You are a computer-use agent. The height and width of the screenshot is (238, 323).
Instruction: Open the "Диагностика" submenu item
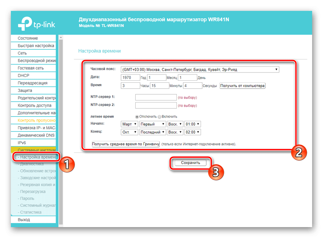pyautogui.click(x=32, y=164)
